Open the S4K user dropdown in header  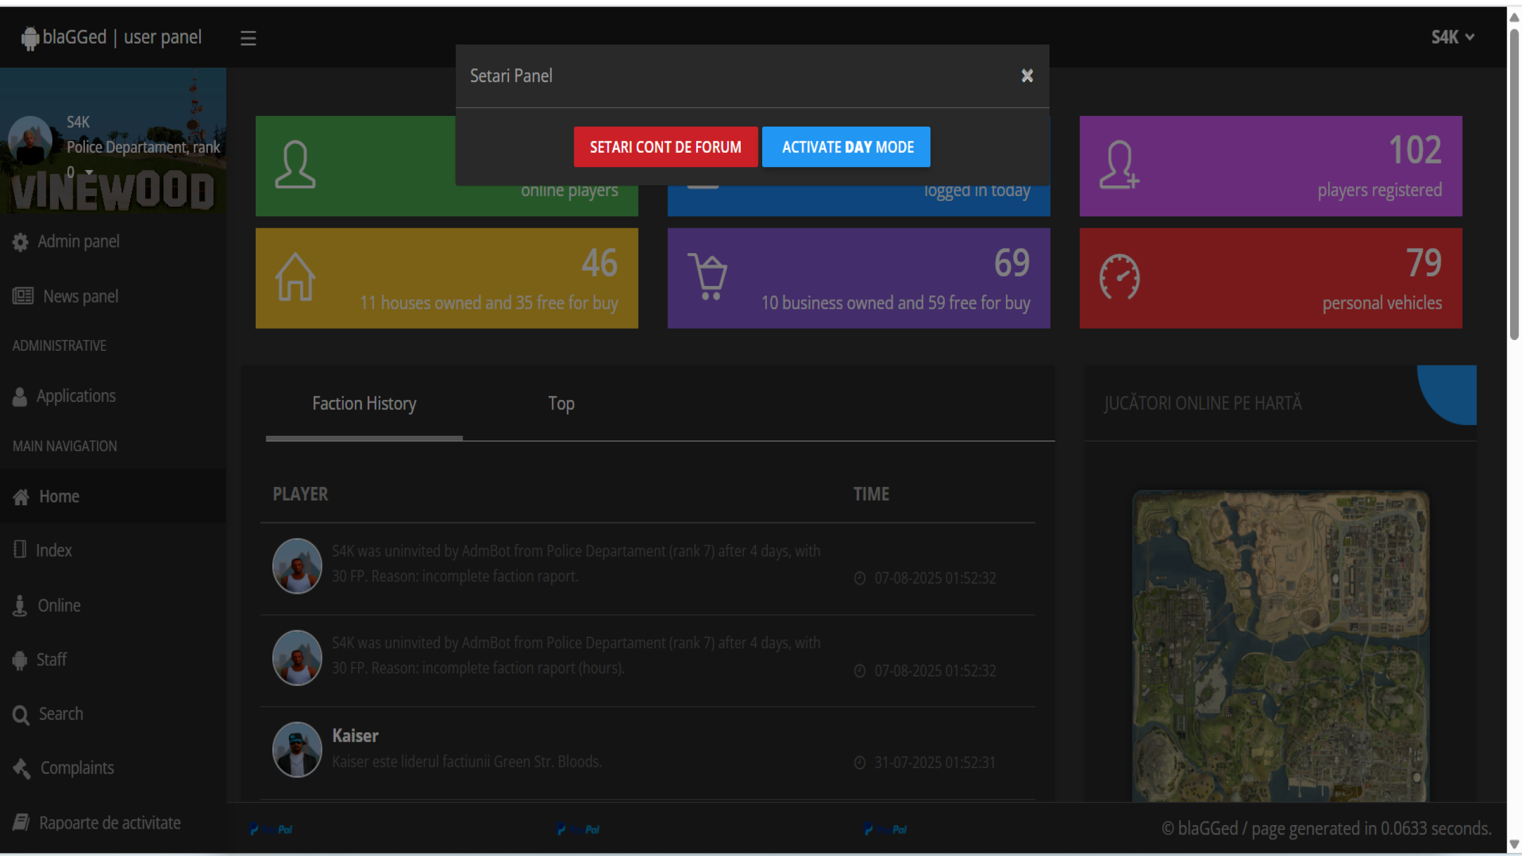pos(1452,37)
